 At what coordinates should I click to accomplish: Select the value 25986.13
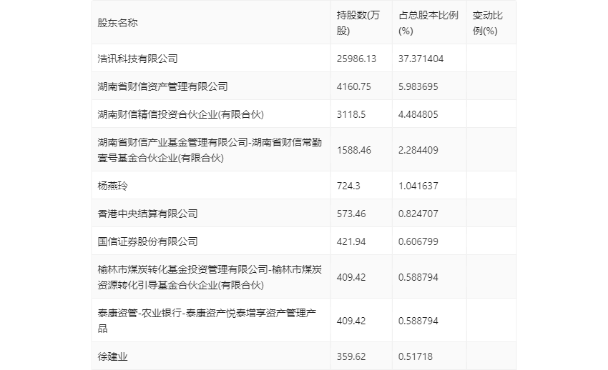356,59
